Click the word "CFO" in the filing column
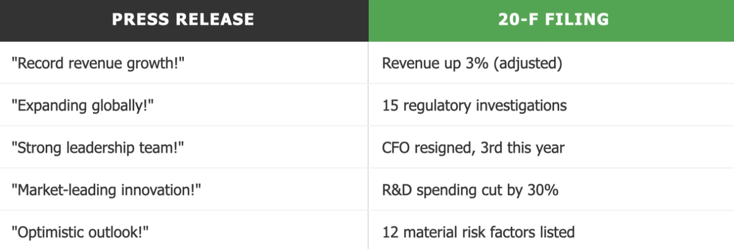The height and width of the screenshot is (249, 734). (394, 147)
